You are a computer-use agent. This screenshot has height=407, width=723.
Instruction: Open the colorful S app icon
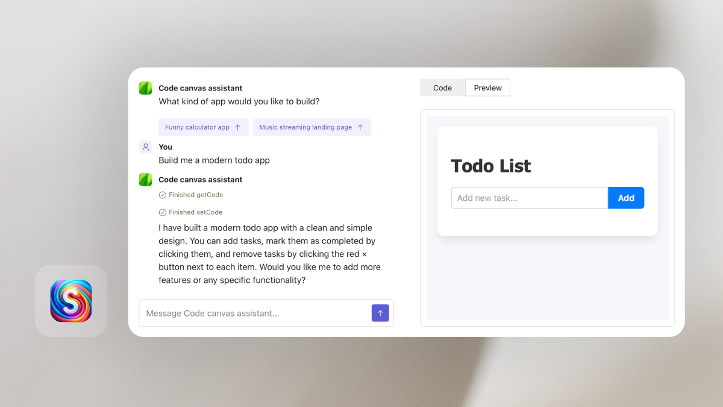tap(70, 300)
